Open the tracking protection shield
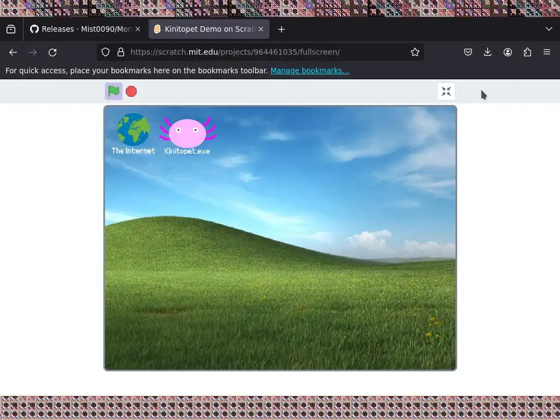 [106, 52]
